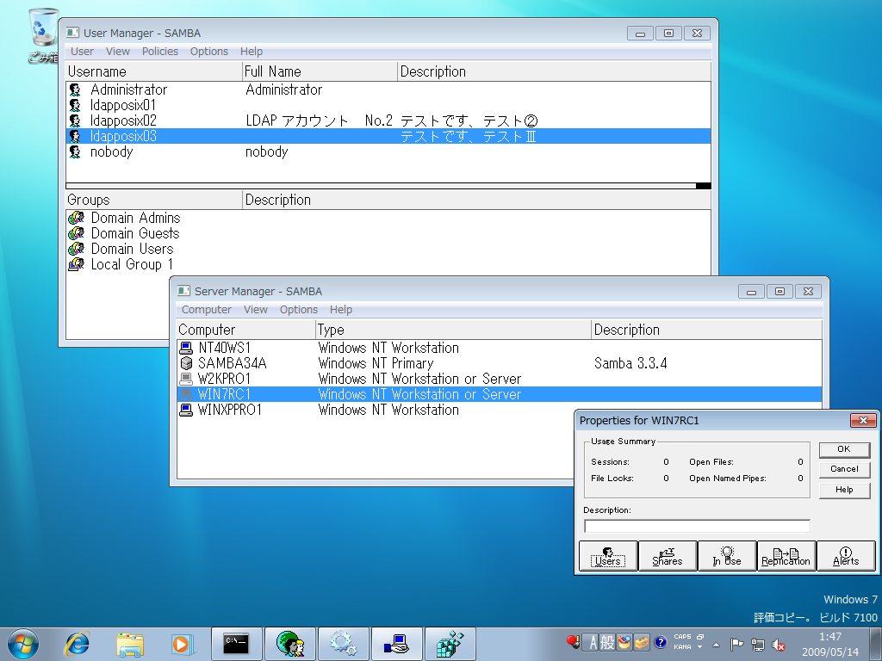Show hidden tray icons arrow

tap(716, 645)
